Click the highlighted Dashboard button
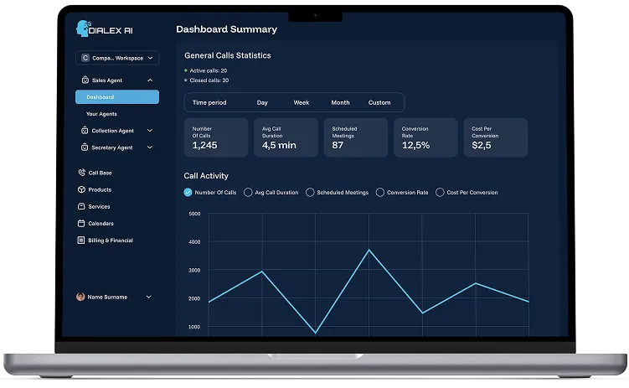629x388 pixels. coord(117,97)
